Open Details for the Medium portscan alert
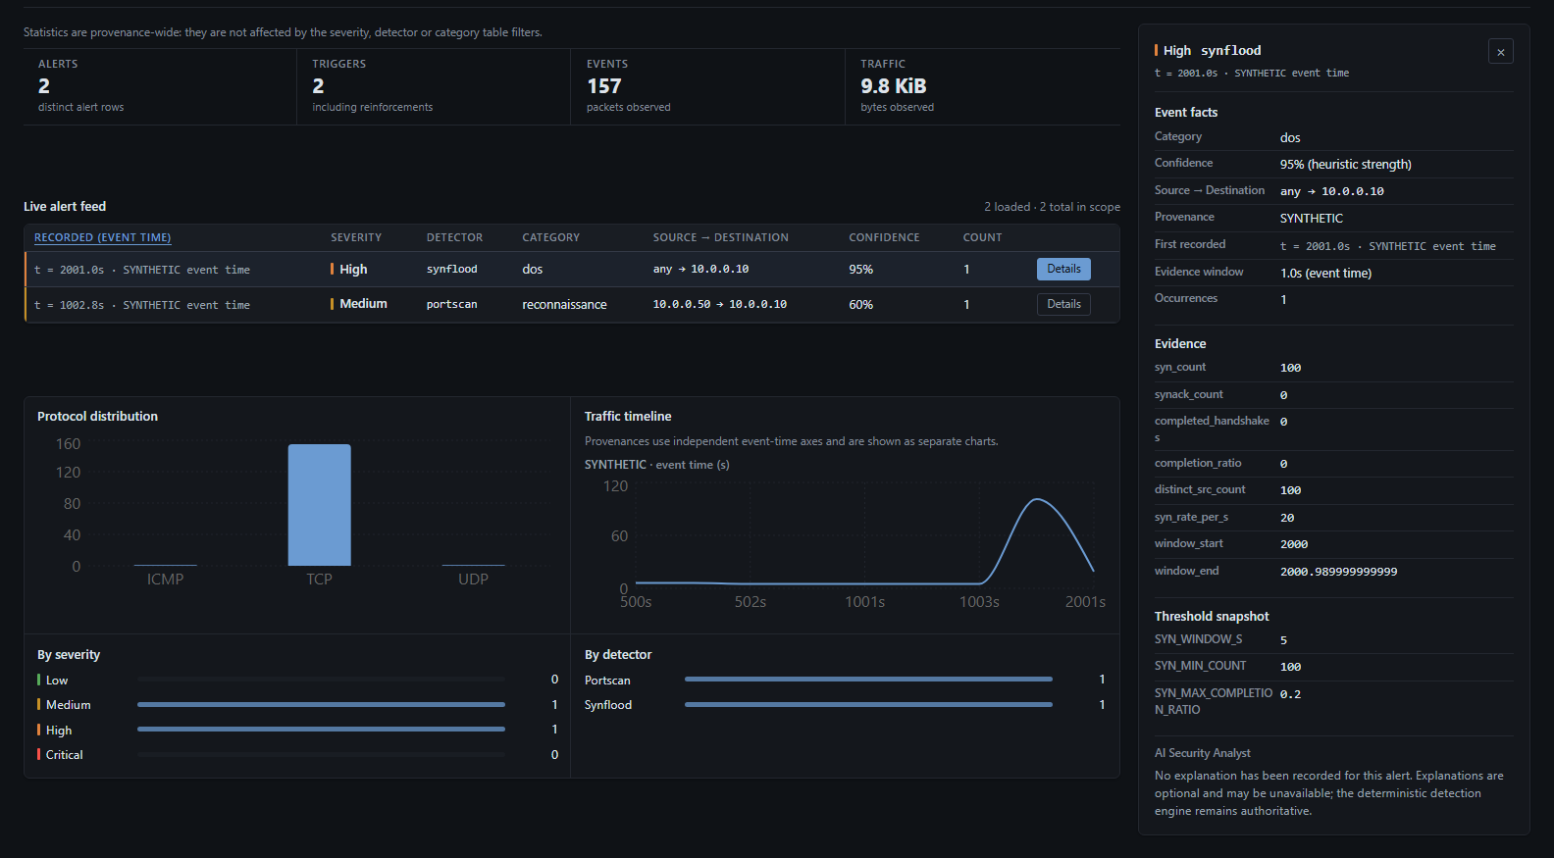This screenshot has height=858, width=1554. pos(1063,304)
